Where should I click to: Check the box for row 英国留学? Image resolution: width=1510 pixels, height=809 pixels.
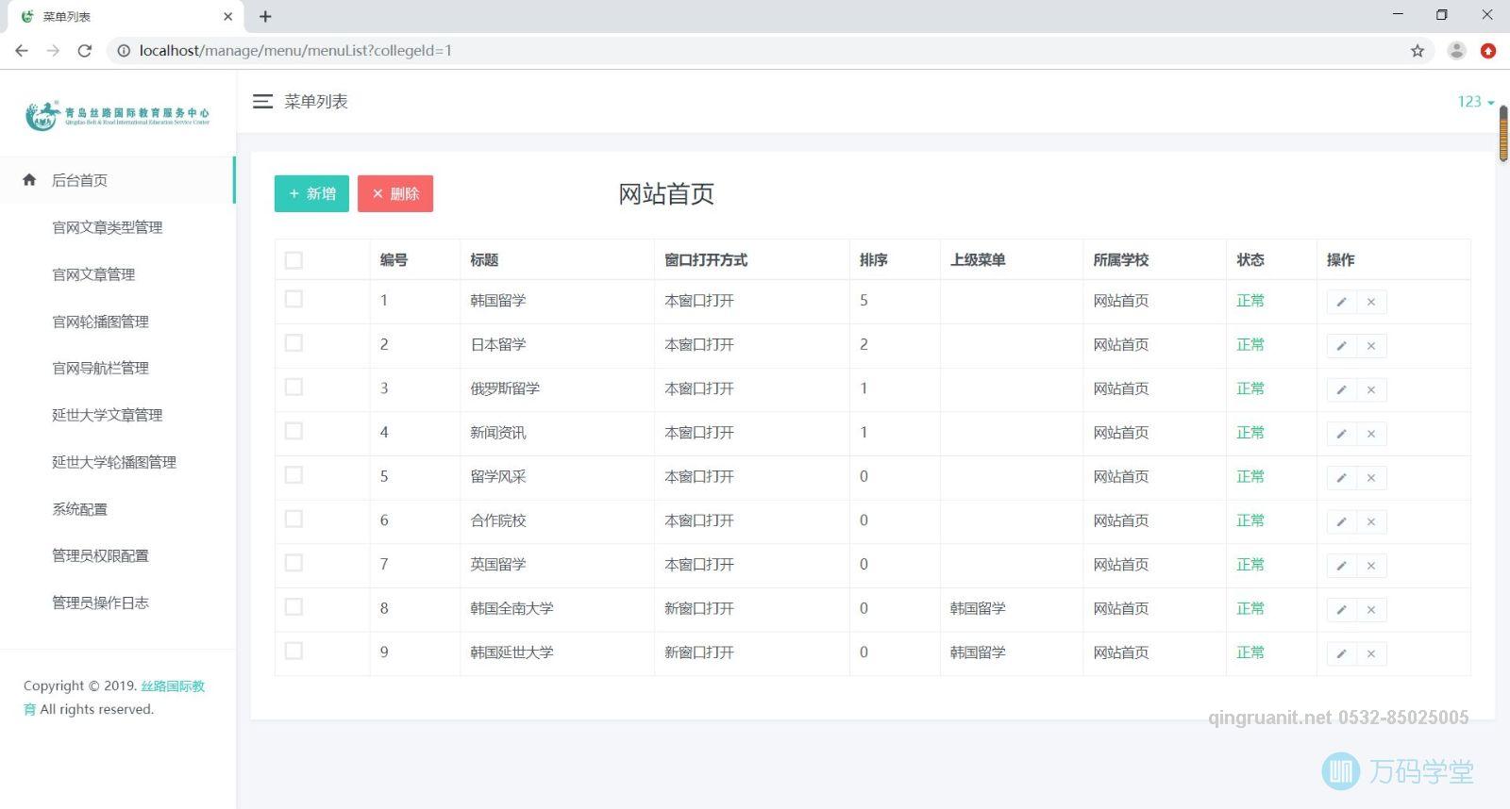[294, 563]
